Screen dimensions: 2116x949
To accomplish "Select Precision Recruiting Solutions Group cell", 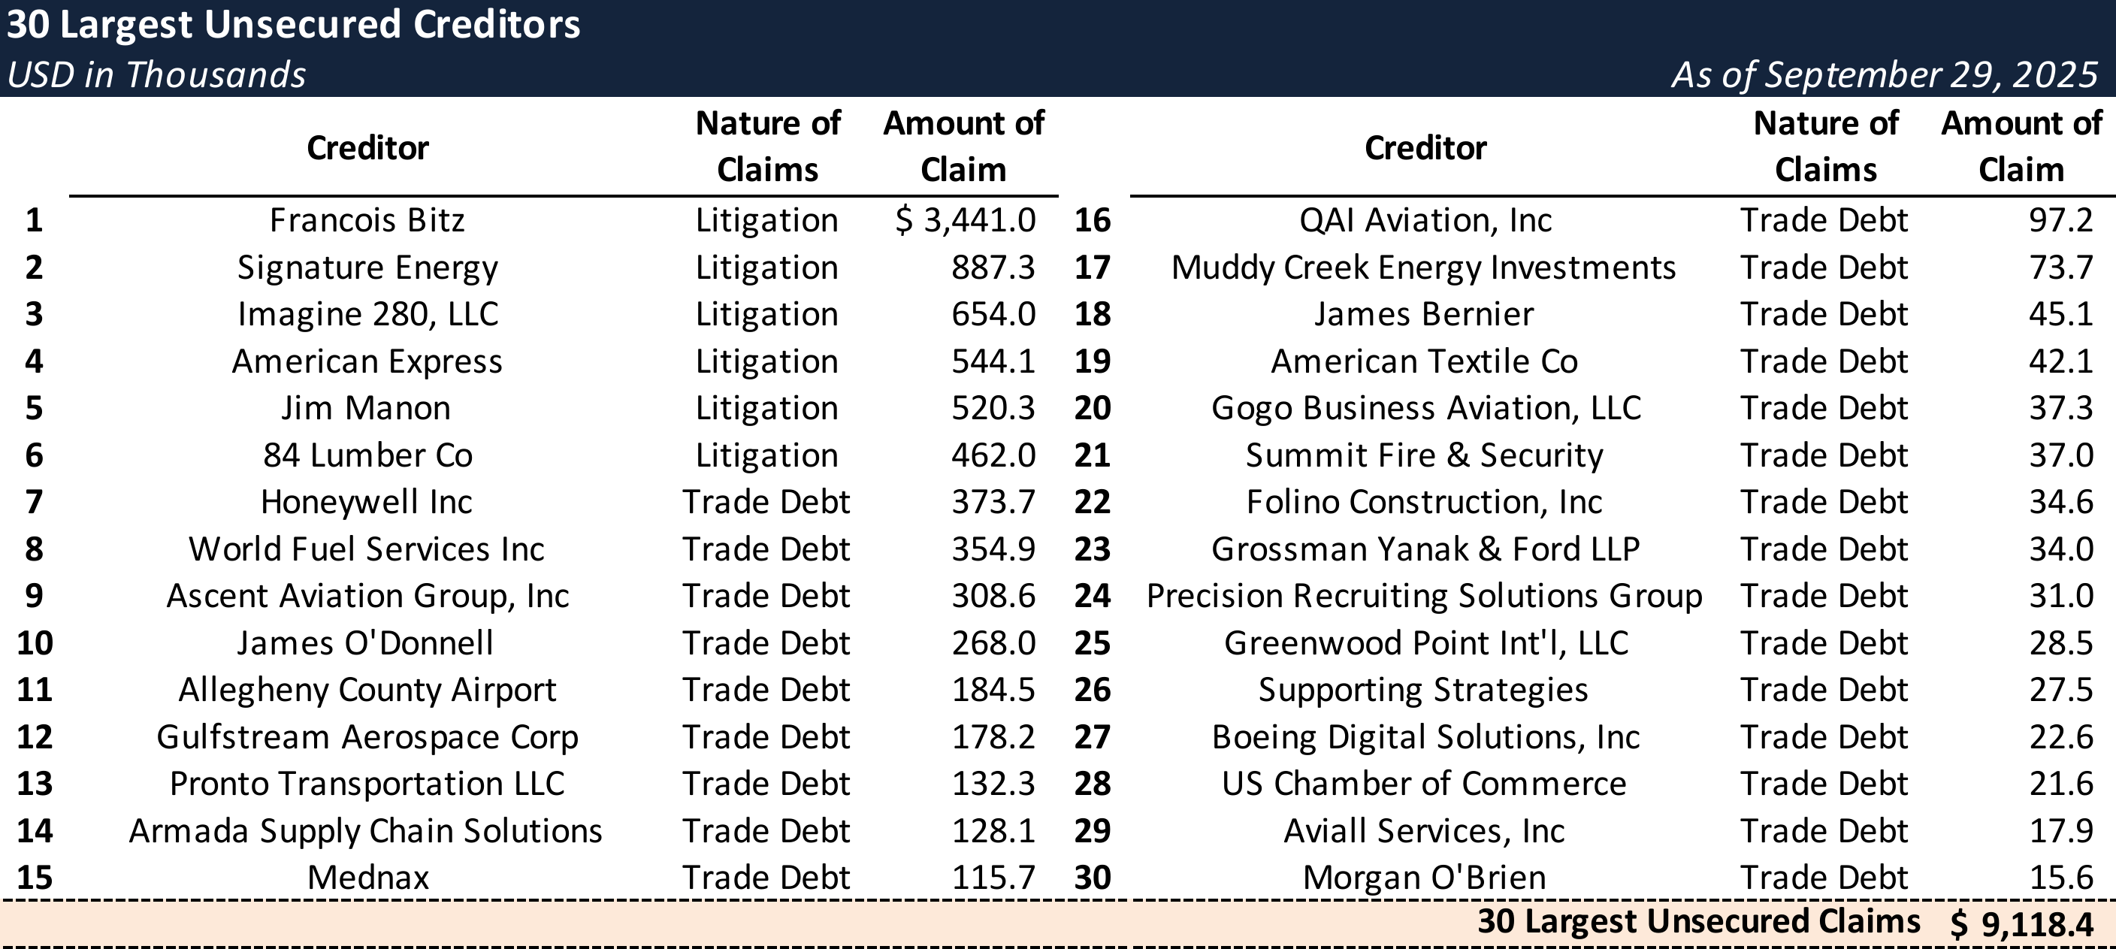I will [1425, 596].
